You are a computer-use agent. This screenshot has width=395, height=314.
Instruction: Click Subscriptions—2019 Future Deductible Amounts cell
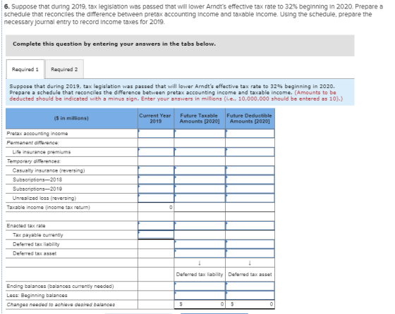250,189
